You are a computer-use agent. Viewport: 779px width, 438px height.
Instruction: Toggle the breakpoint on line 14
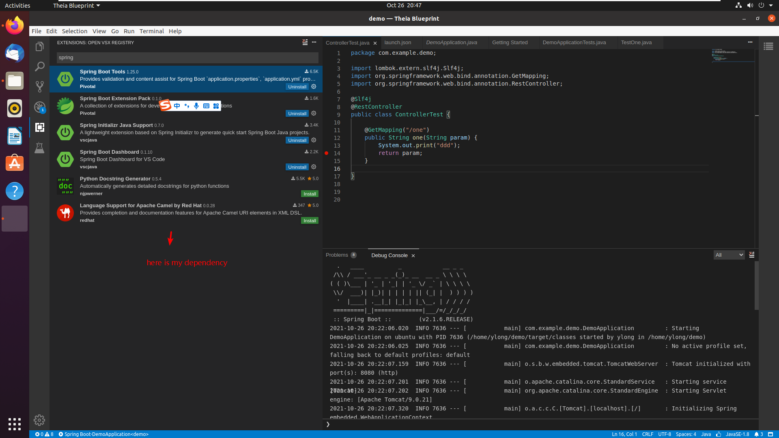pos(327,153)
